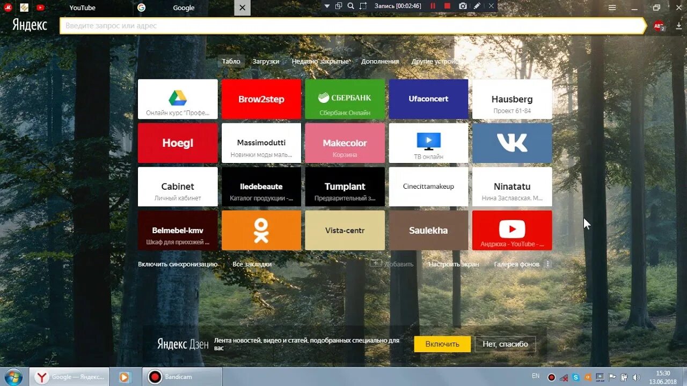Viewport: 687px width, 386px height.
Task: Pause the Bandicam recording
Action: click(433, 6)
